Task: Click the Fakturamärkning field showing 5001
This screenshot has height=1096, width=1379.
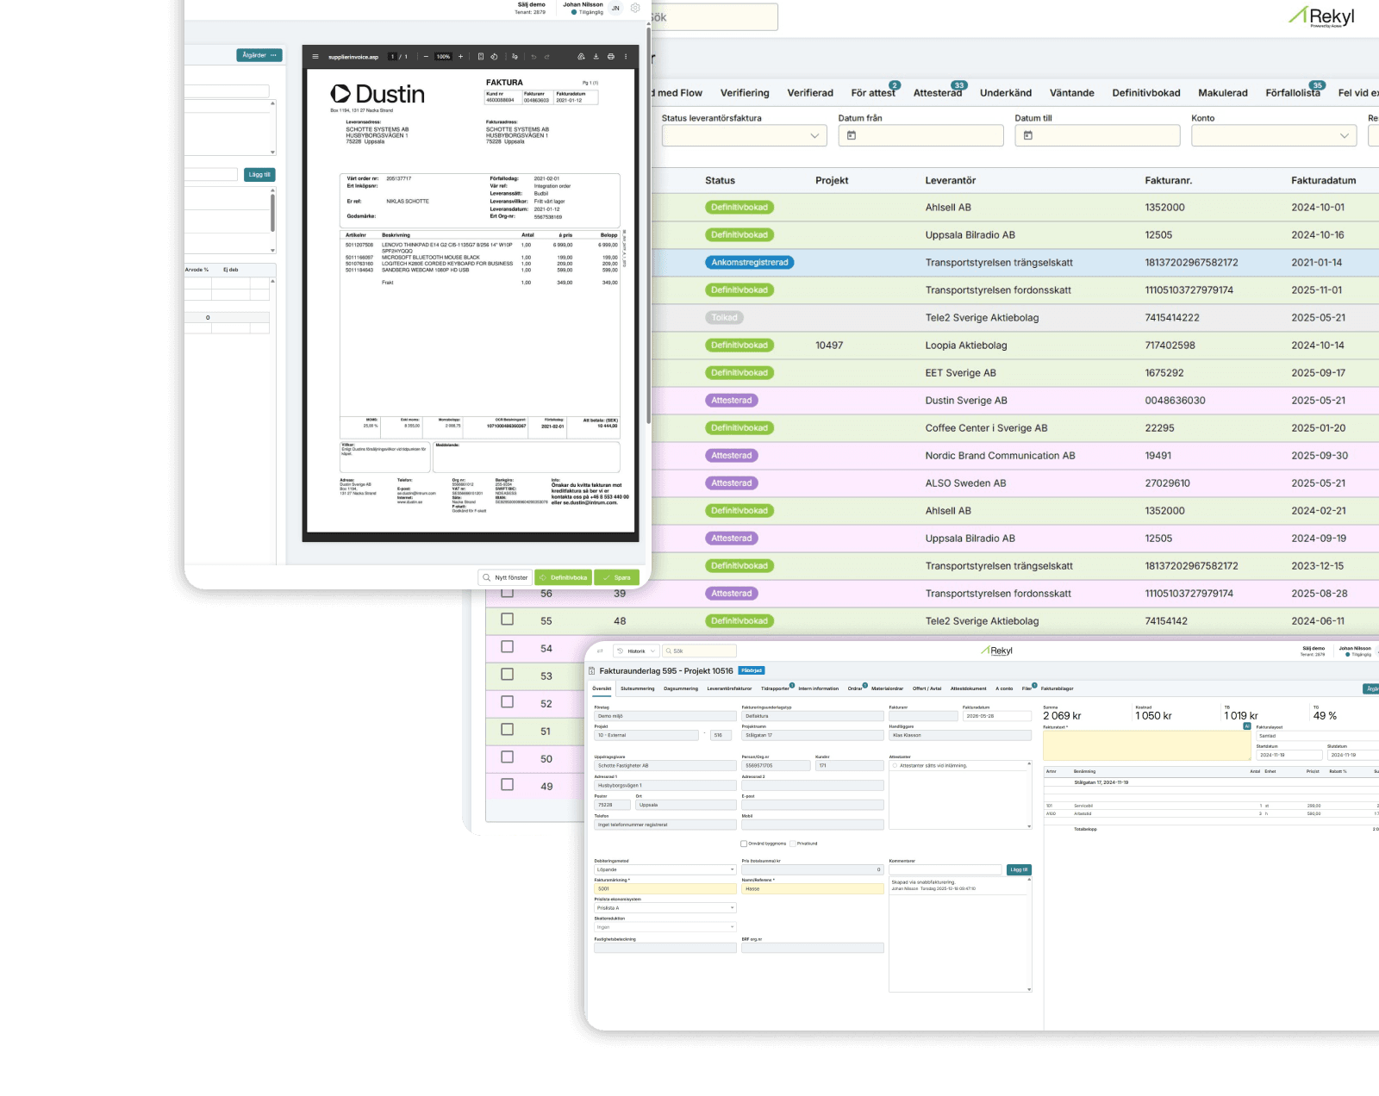Action: (x=665, y=888)
